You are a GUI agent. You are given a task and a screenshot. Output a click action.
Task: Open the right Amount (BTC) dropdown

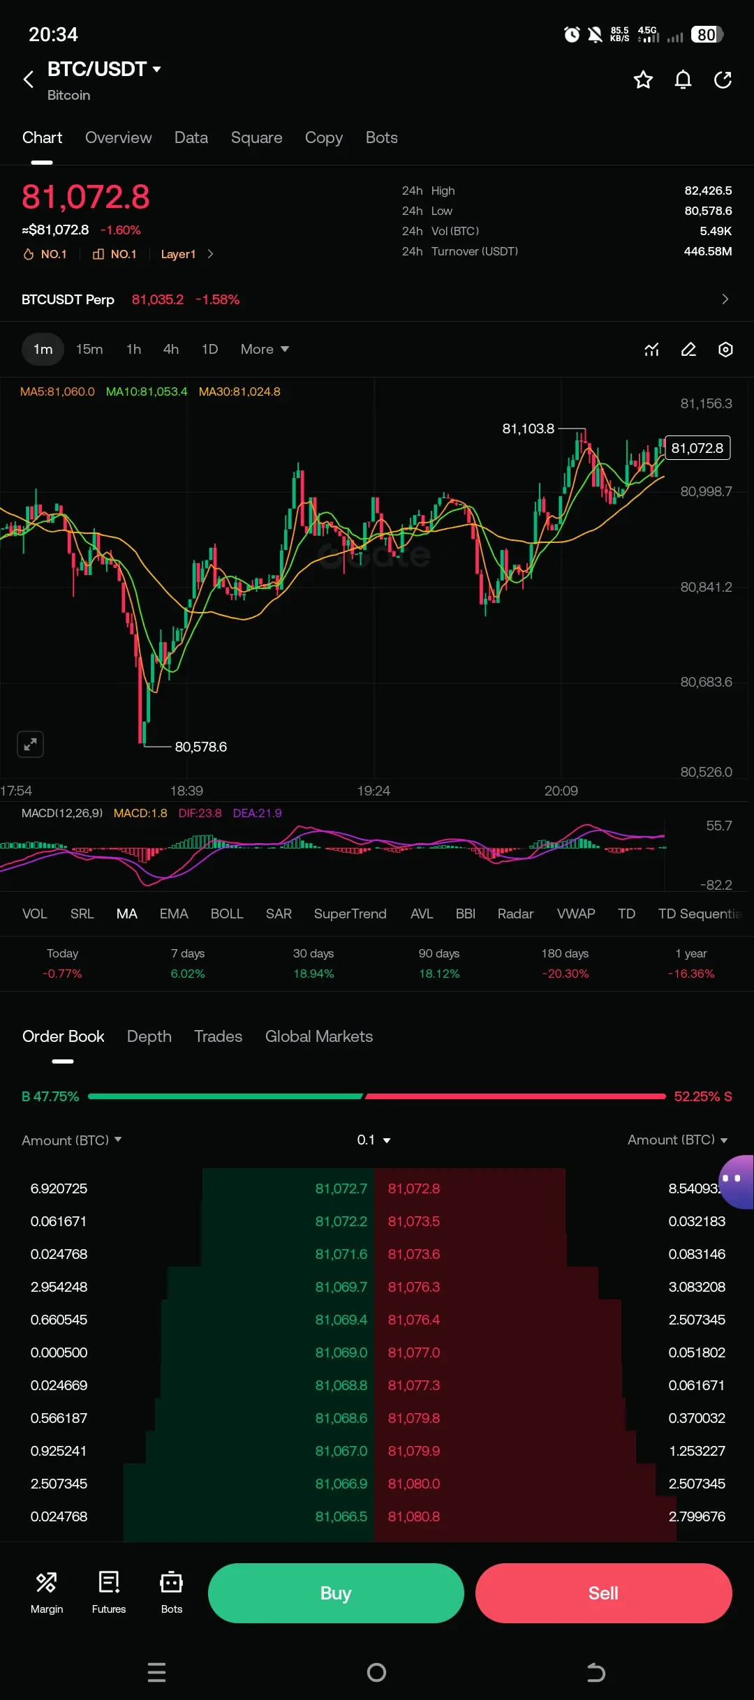pyautogui.click(x=678, y=1140)
